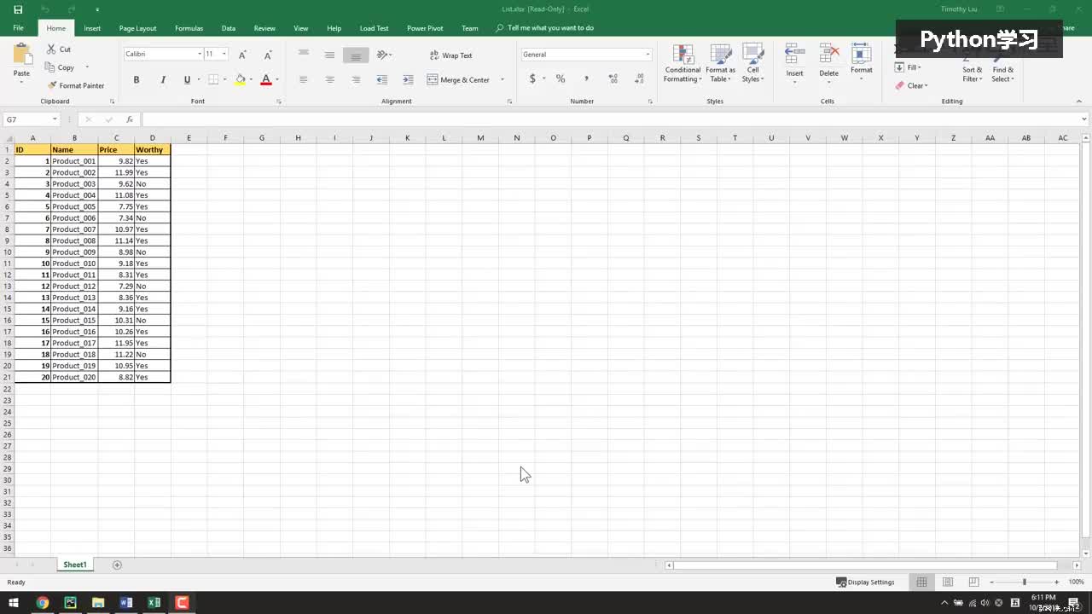Apply middle vertical alignment
Screen dimensions: 1092x614
click(329, 55)
